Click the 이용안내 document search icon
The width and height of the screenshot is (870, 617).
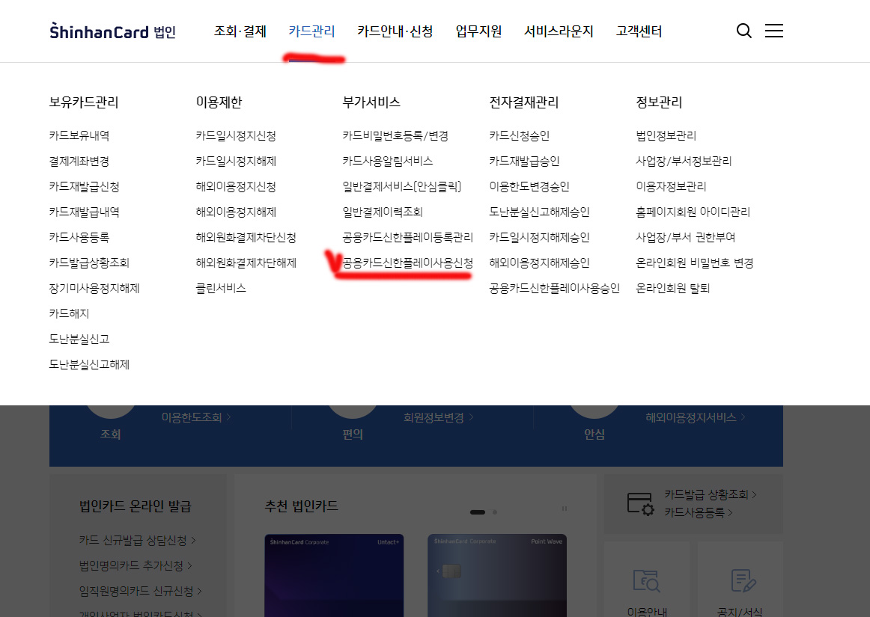[646, 581]
